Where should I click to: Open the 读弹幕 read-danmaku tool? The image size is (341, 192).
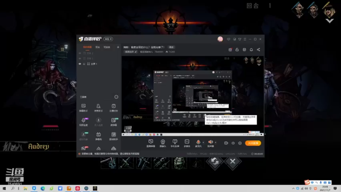coord(113,122)
